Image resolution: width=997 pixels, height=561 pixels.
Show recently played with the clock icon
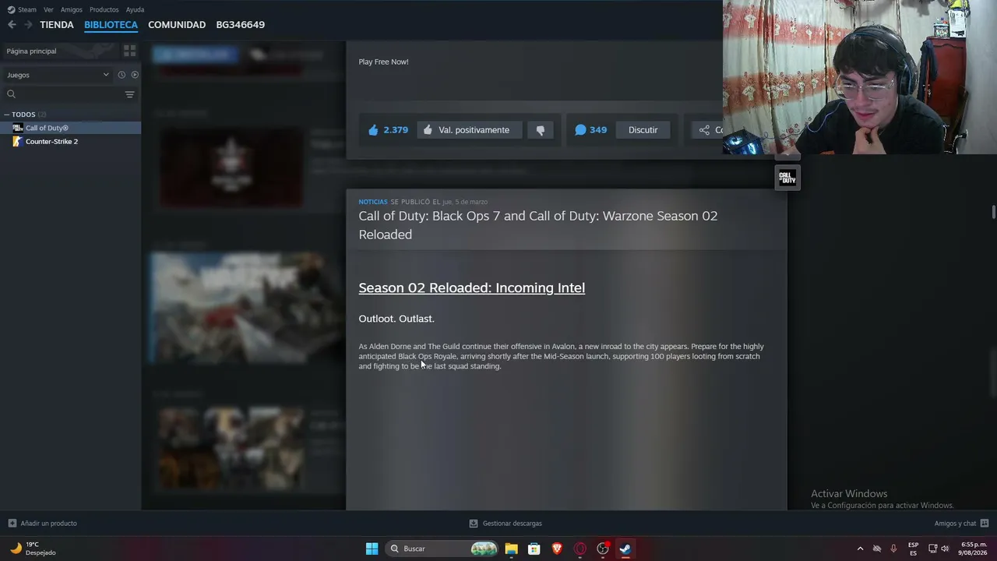pos(122,75)
